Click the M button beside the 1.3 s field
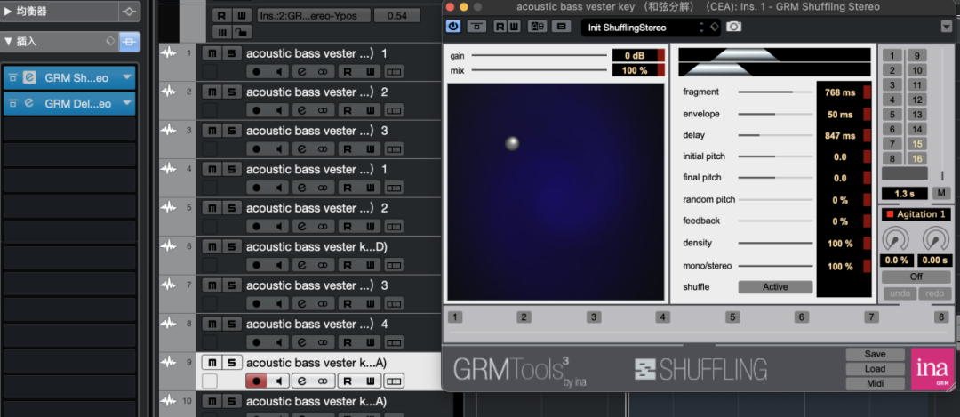 point(941,194)
